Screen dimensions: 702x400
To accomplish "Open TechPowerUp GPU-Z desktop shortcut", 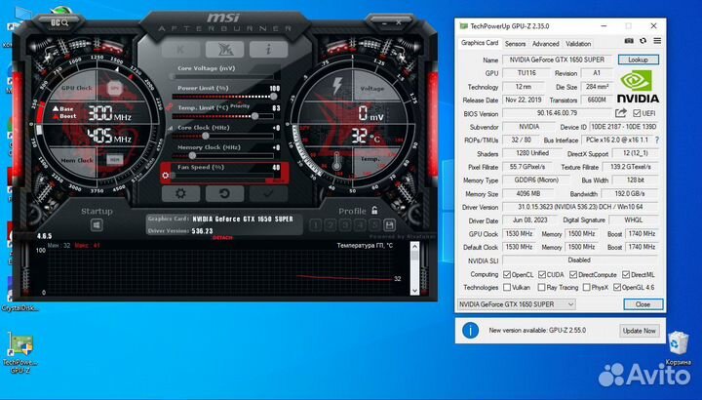I will click(x=20, y=352).
